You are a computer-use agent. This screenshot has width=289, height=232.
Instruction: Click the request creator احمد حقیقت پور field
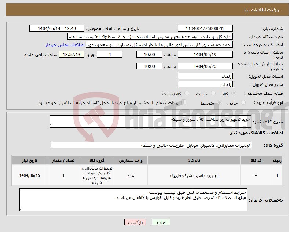pos(159,45)
